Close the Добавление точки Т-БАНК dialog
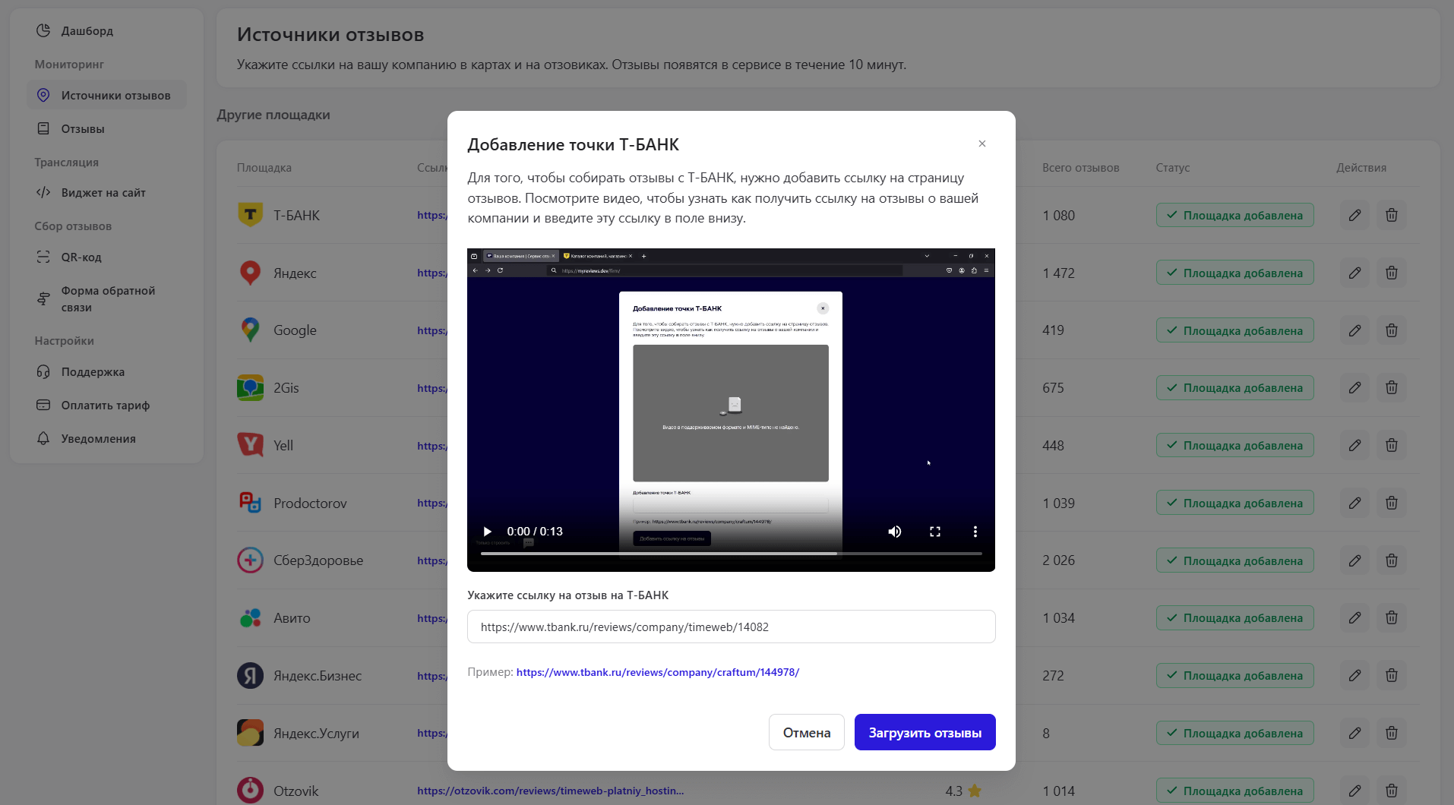The image size is (1454, 805). (982, 144)
